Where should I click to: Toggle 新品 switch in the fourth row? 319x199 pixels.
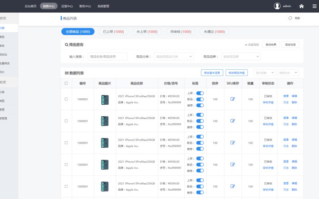(x=200, y=165)
